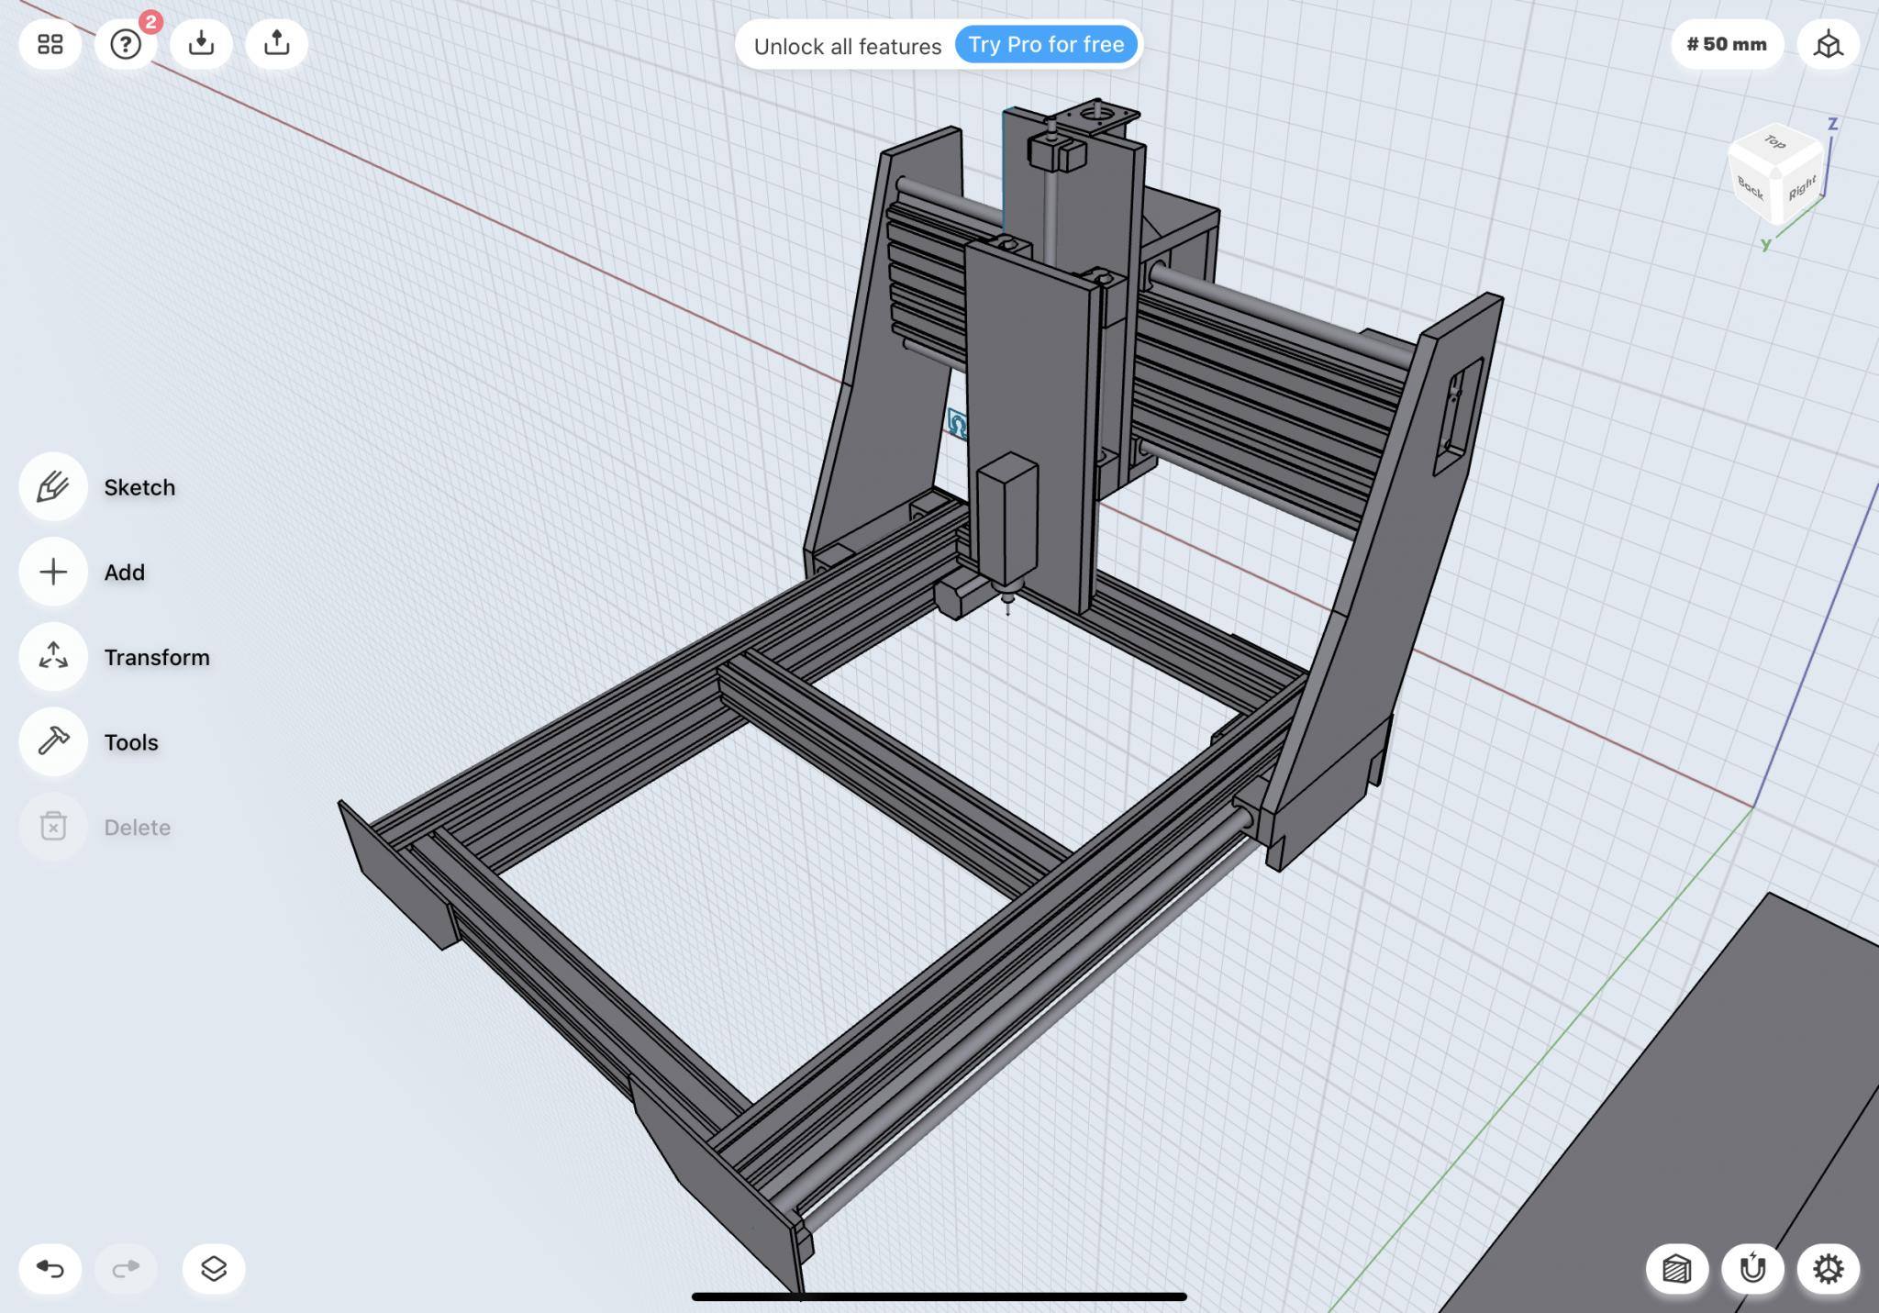1879x1313 pixels.
Task: Toggle the magnet snapping button
Action: pyautogui.click(x=1752, y=1269)
